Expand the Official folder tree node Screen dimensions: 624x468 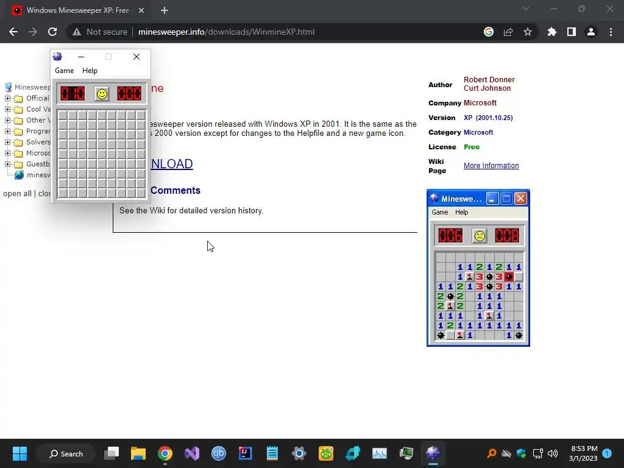pyautogui.click(x=7, y=98)
